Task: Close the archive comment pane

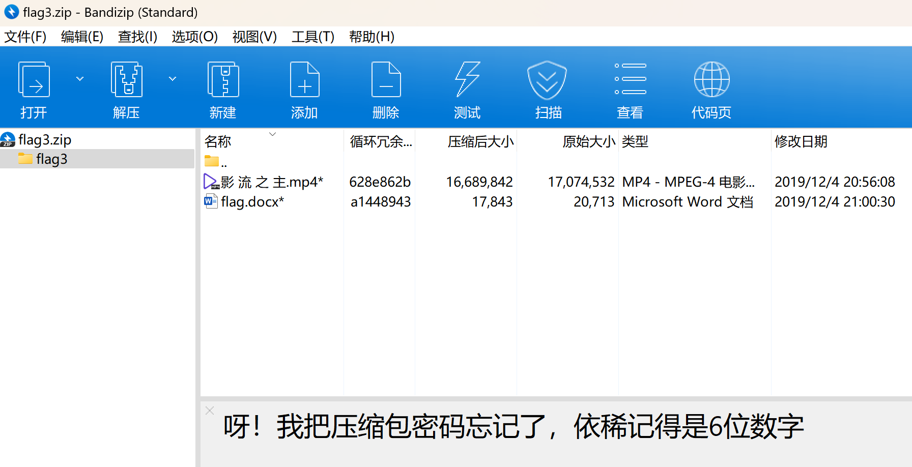Action: pos(210,410)
